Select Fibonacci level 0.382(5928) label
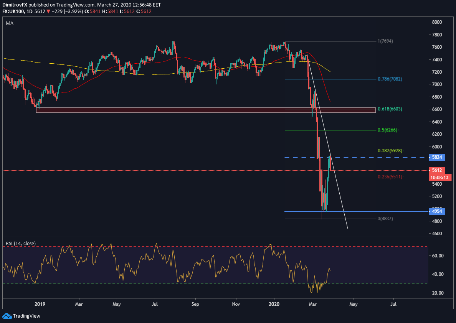Viewport: 456px width, 323px height. [390, 151]
